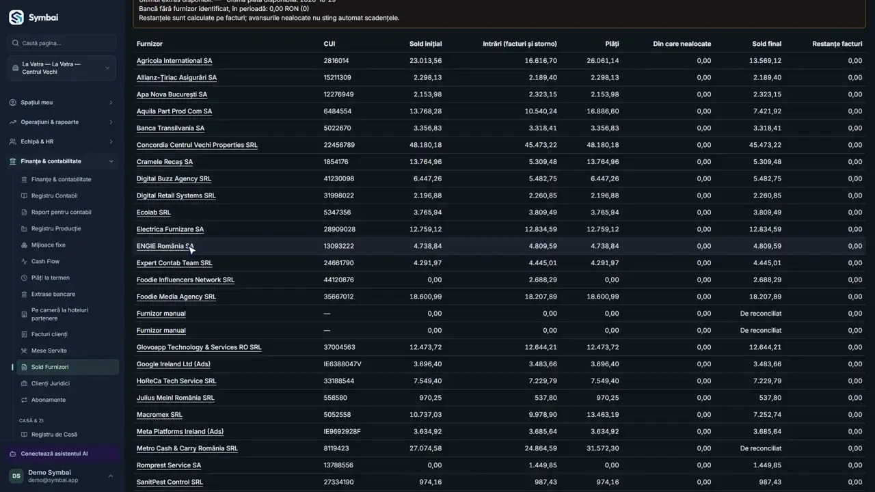Click the Conectează asistentul AI icon
Image resolution: width=875 pixels, height=492 pixels.
tap(14, 454)
